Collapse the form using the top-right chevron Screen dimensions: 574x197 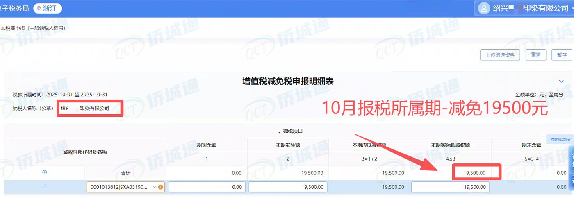[561, 82]
